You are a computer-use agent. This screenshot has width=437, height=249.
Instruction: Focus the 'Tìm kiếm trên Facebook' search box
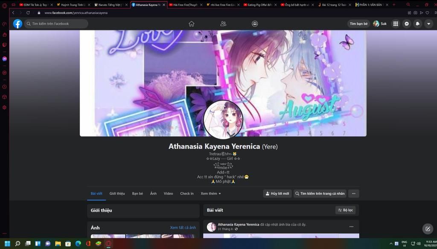[x=56, y=23]
